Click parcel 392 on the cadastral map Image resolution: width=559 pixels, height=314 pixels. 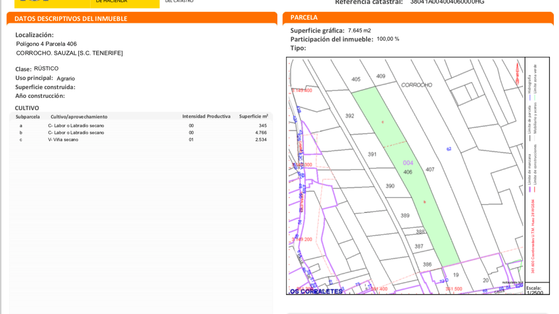350,116
